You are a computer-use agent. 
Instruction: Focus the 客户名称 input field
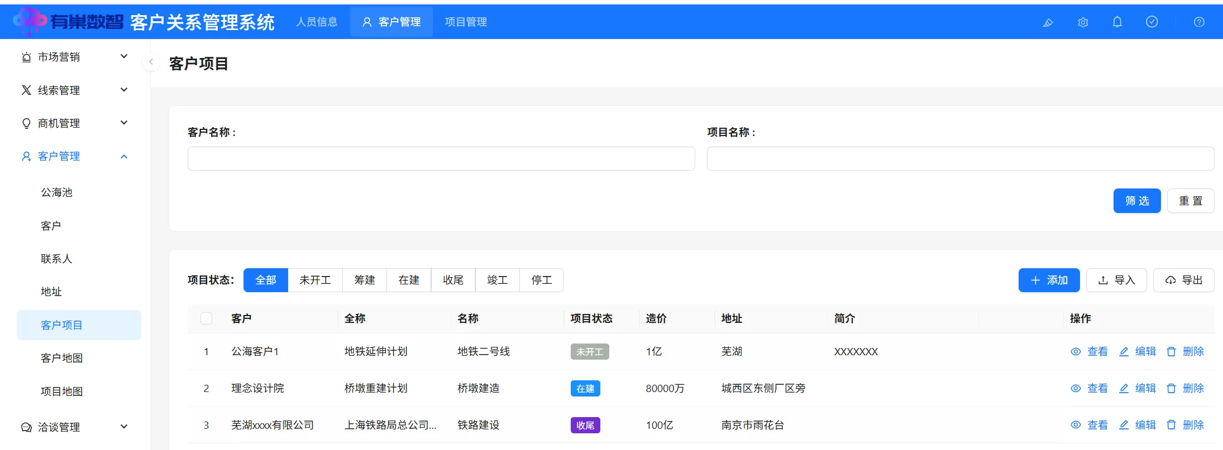click(441, 158)
